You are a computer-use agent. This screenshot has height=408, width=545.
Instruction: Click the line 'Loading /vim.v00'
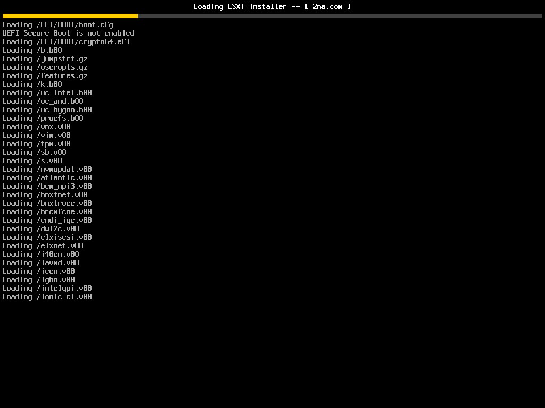pyautogui.click(x=37, y=135)
